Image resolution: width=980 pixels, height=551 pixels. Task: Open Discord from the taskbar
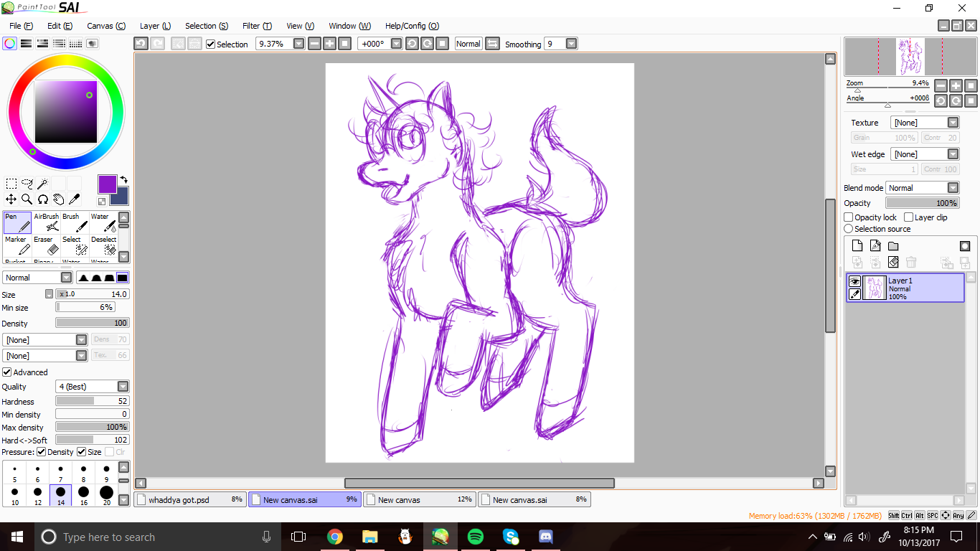(545, 537)
